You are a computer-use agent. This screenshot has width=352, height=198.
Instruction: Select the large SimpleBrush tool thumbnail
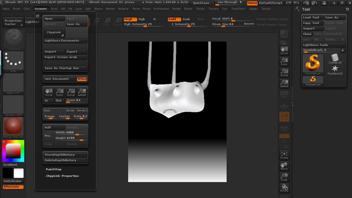pyautogui.click(x=313, y=64)
